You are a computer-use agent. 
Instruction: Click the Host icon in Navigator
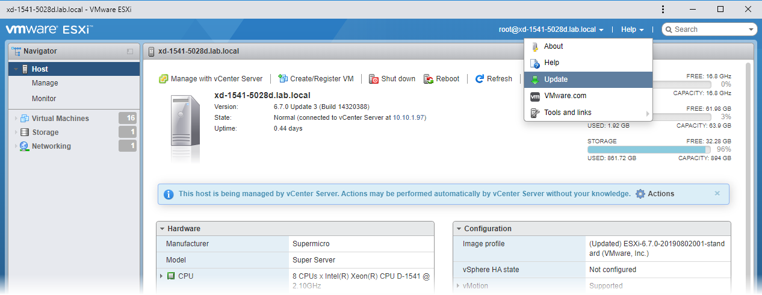pos(25,69)
